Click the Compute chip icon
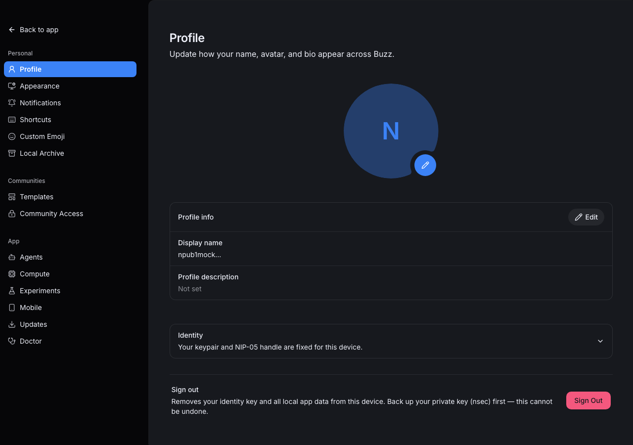 pyautogui.click(x=12, y=274)
